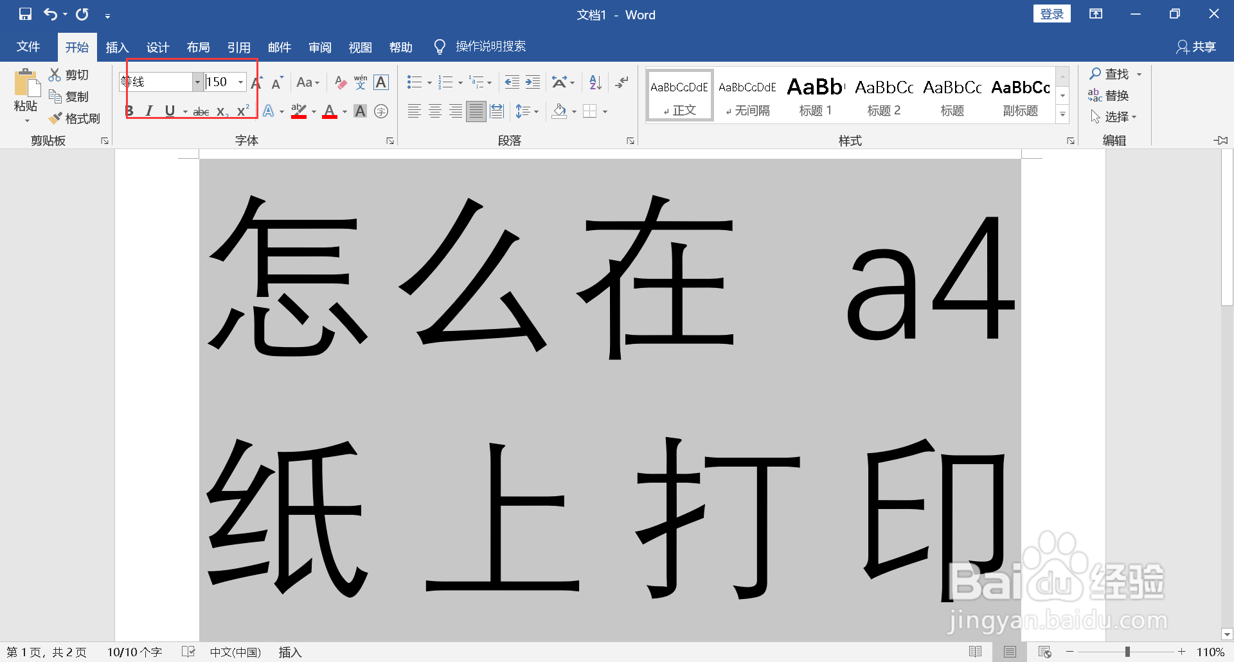Increase paragraph indent
The height and width of the screenshot is (662, 1234).
point(533,82)
